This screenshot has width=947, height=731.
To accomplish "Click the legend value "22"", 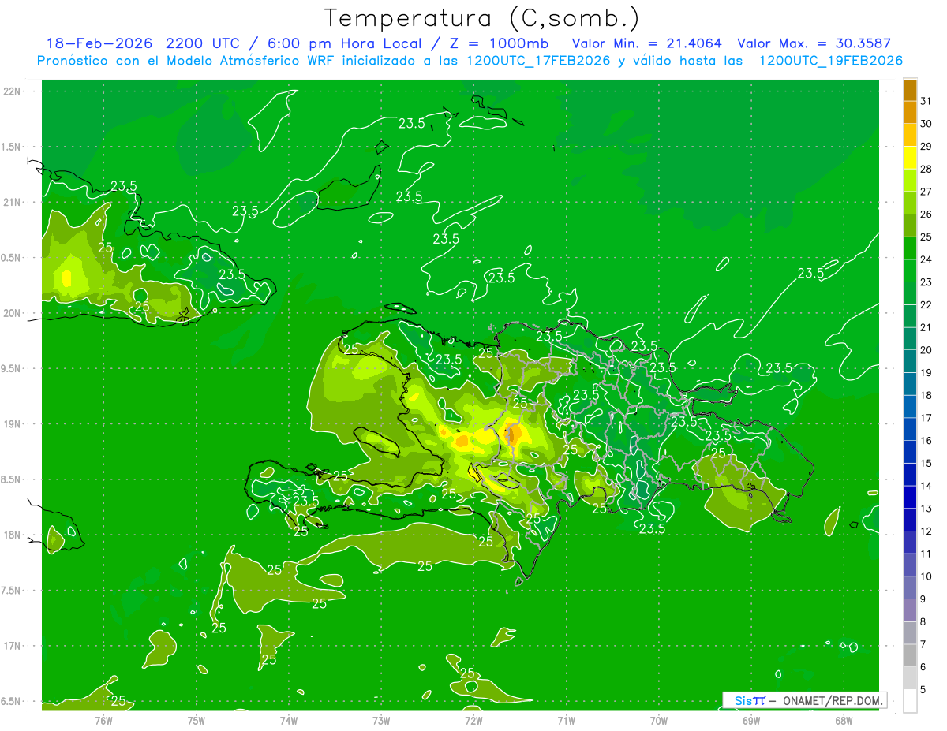I will point(926,304).
